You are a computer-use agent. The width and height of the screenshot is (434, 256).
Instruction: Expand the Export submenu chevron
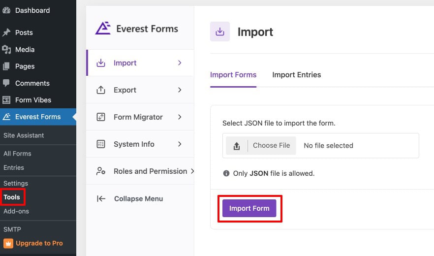tap(180, 90)
